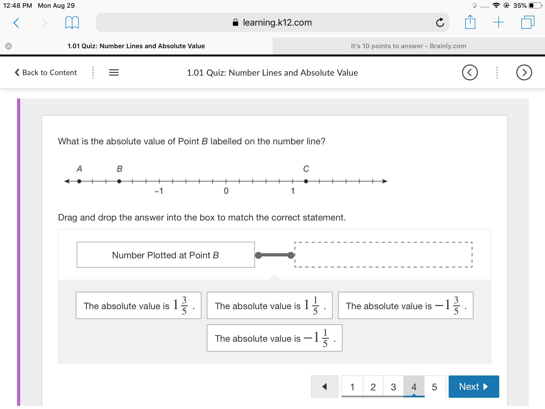Screen dimensions: 545x409
Task: Switch to the Brainly.com tab
Action: [408, 46]
